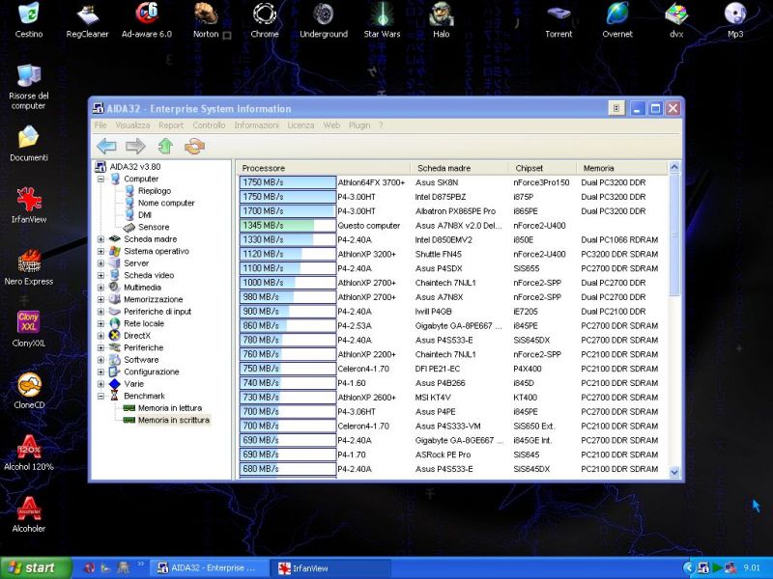773x579 pixels.
Task: Open the Report menu
Action: (171, 125)
